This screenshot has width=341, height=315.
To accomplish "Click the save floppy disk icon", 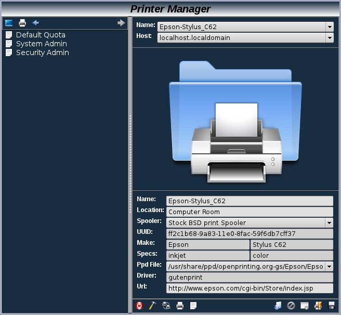I will click(x=332, y=306).
